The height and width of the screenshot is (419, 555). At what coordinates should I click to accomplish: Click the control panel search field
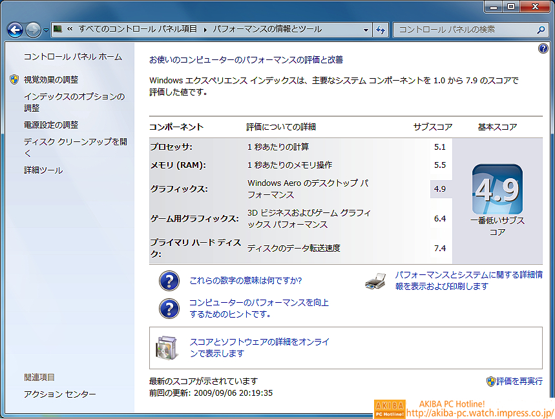tap(465, 30)
